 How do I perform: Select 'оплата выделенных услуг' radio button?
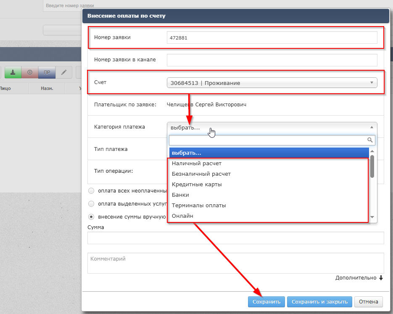91,204
